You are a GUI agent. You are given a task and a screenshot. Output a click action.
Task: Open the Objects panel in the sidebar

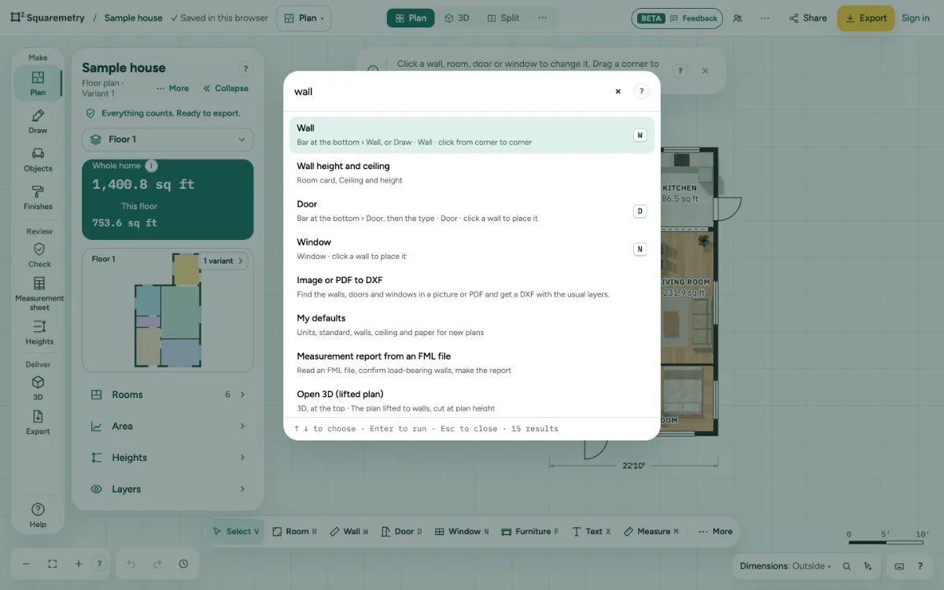tap(38, 160)
